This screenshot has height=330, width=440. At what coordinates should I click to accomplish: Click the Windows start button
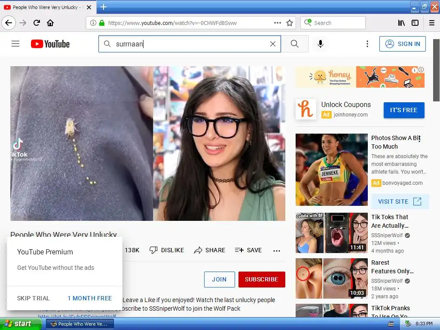(x=21, y=324)
